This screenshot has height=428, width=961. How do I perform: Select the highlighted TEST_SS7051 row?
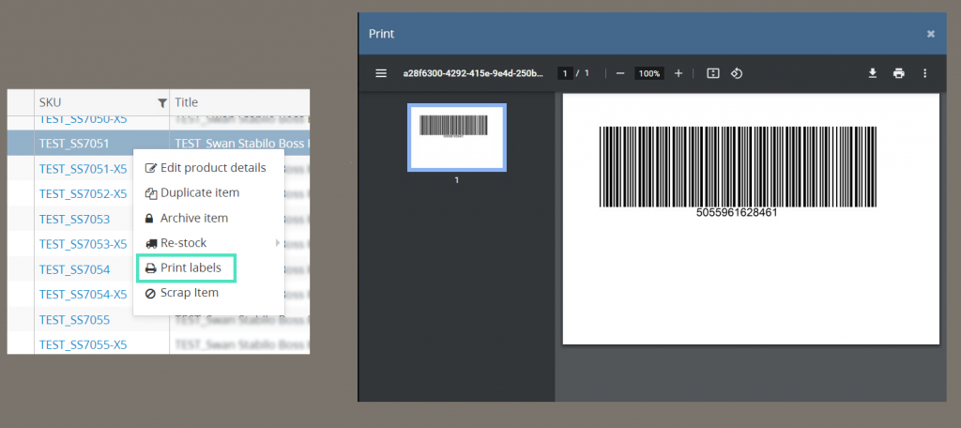pos(158,144)
